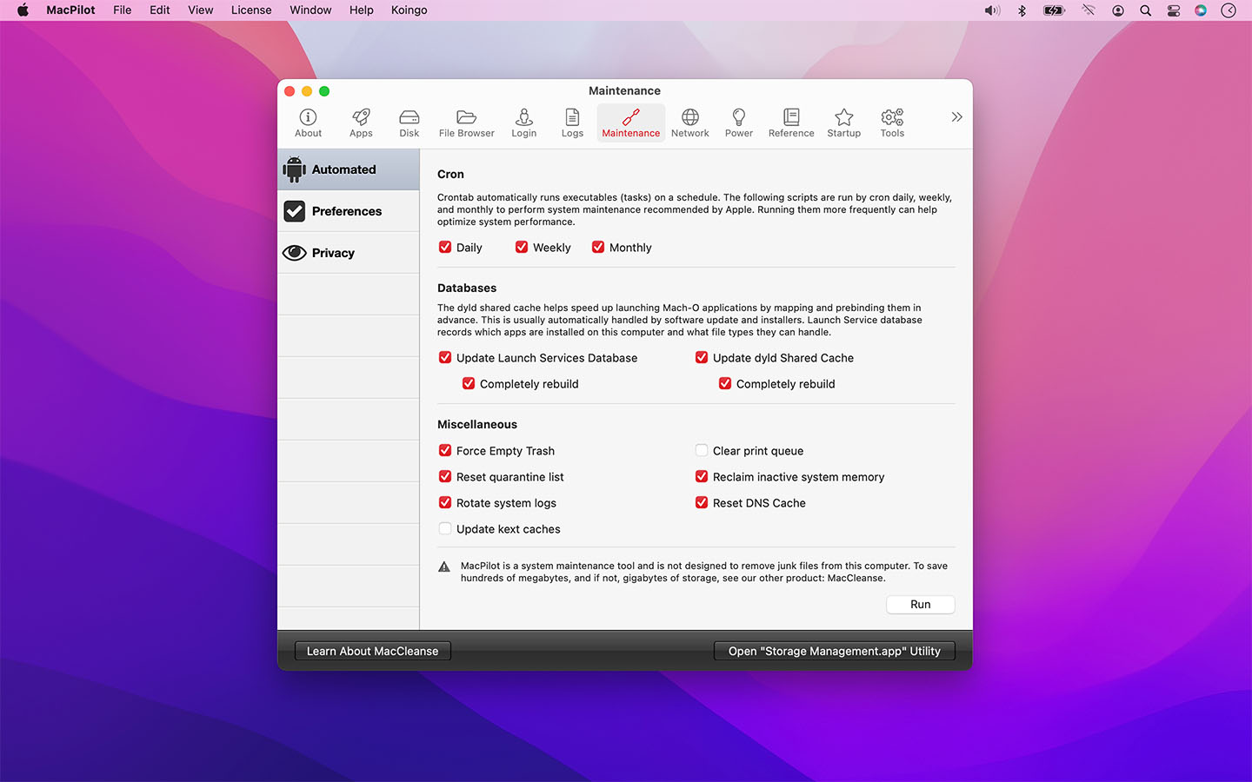
Task: Open macOS Control Center in menu bar
Action: pyautogui.click(x=1173, y=10)
